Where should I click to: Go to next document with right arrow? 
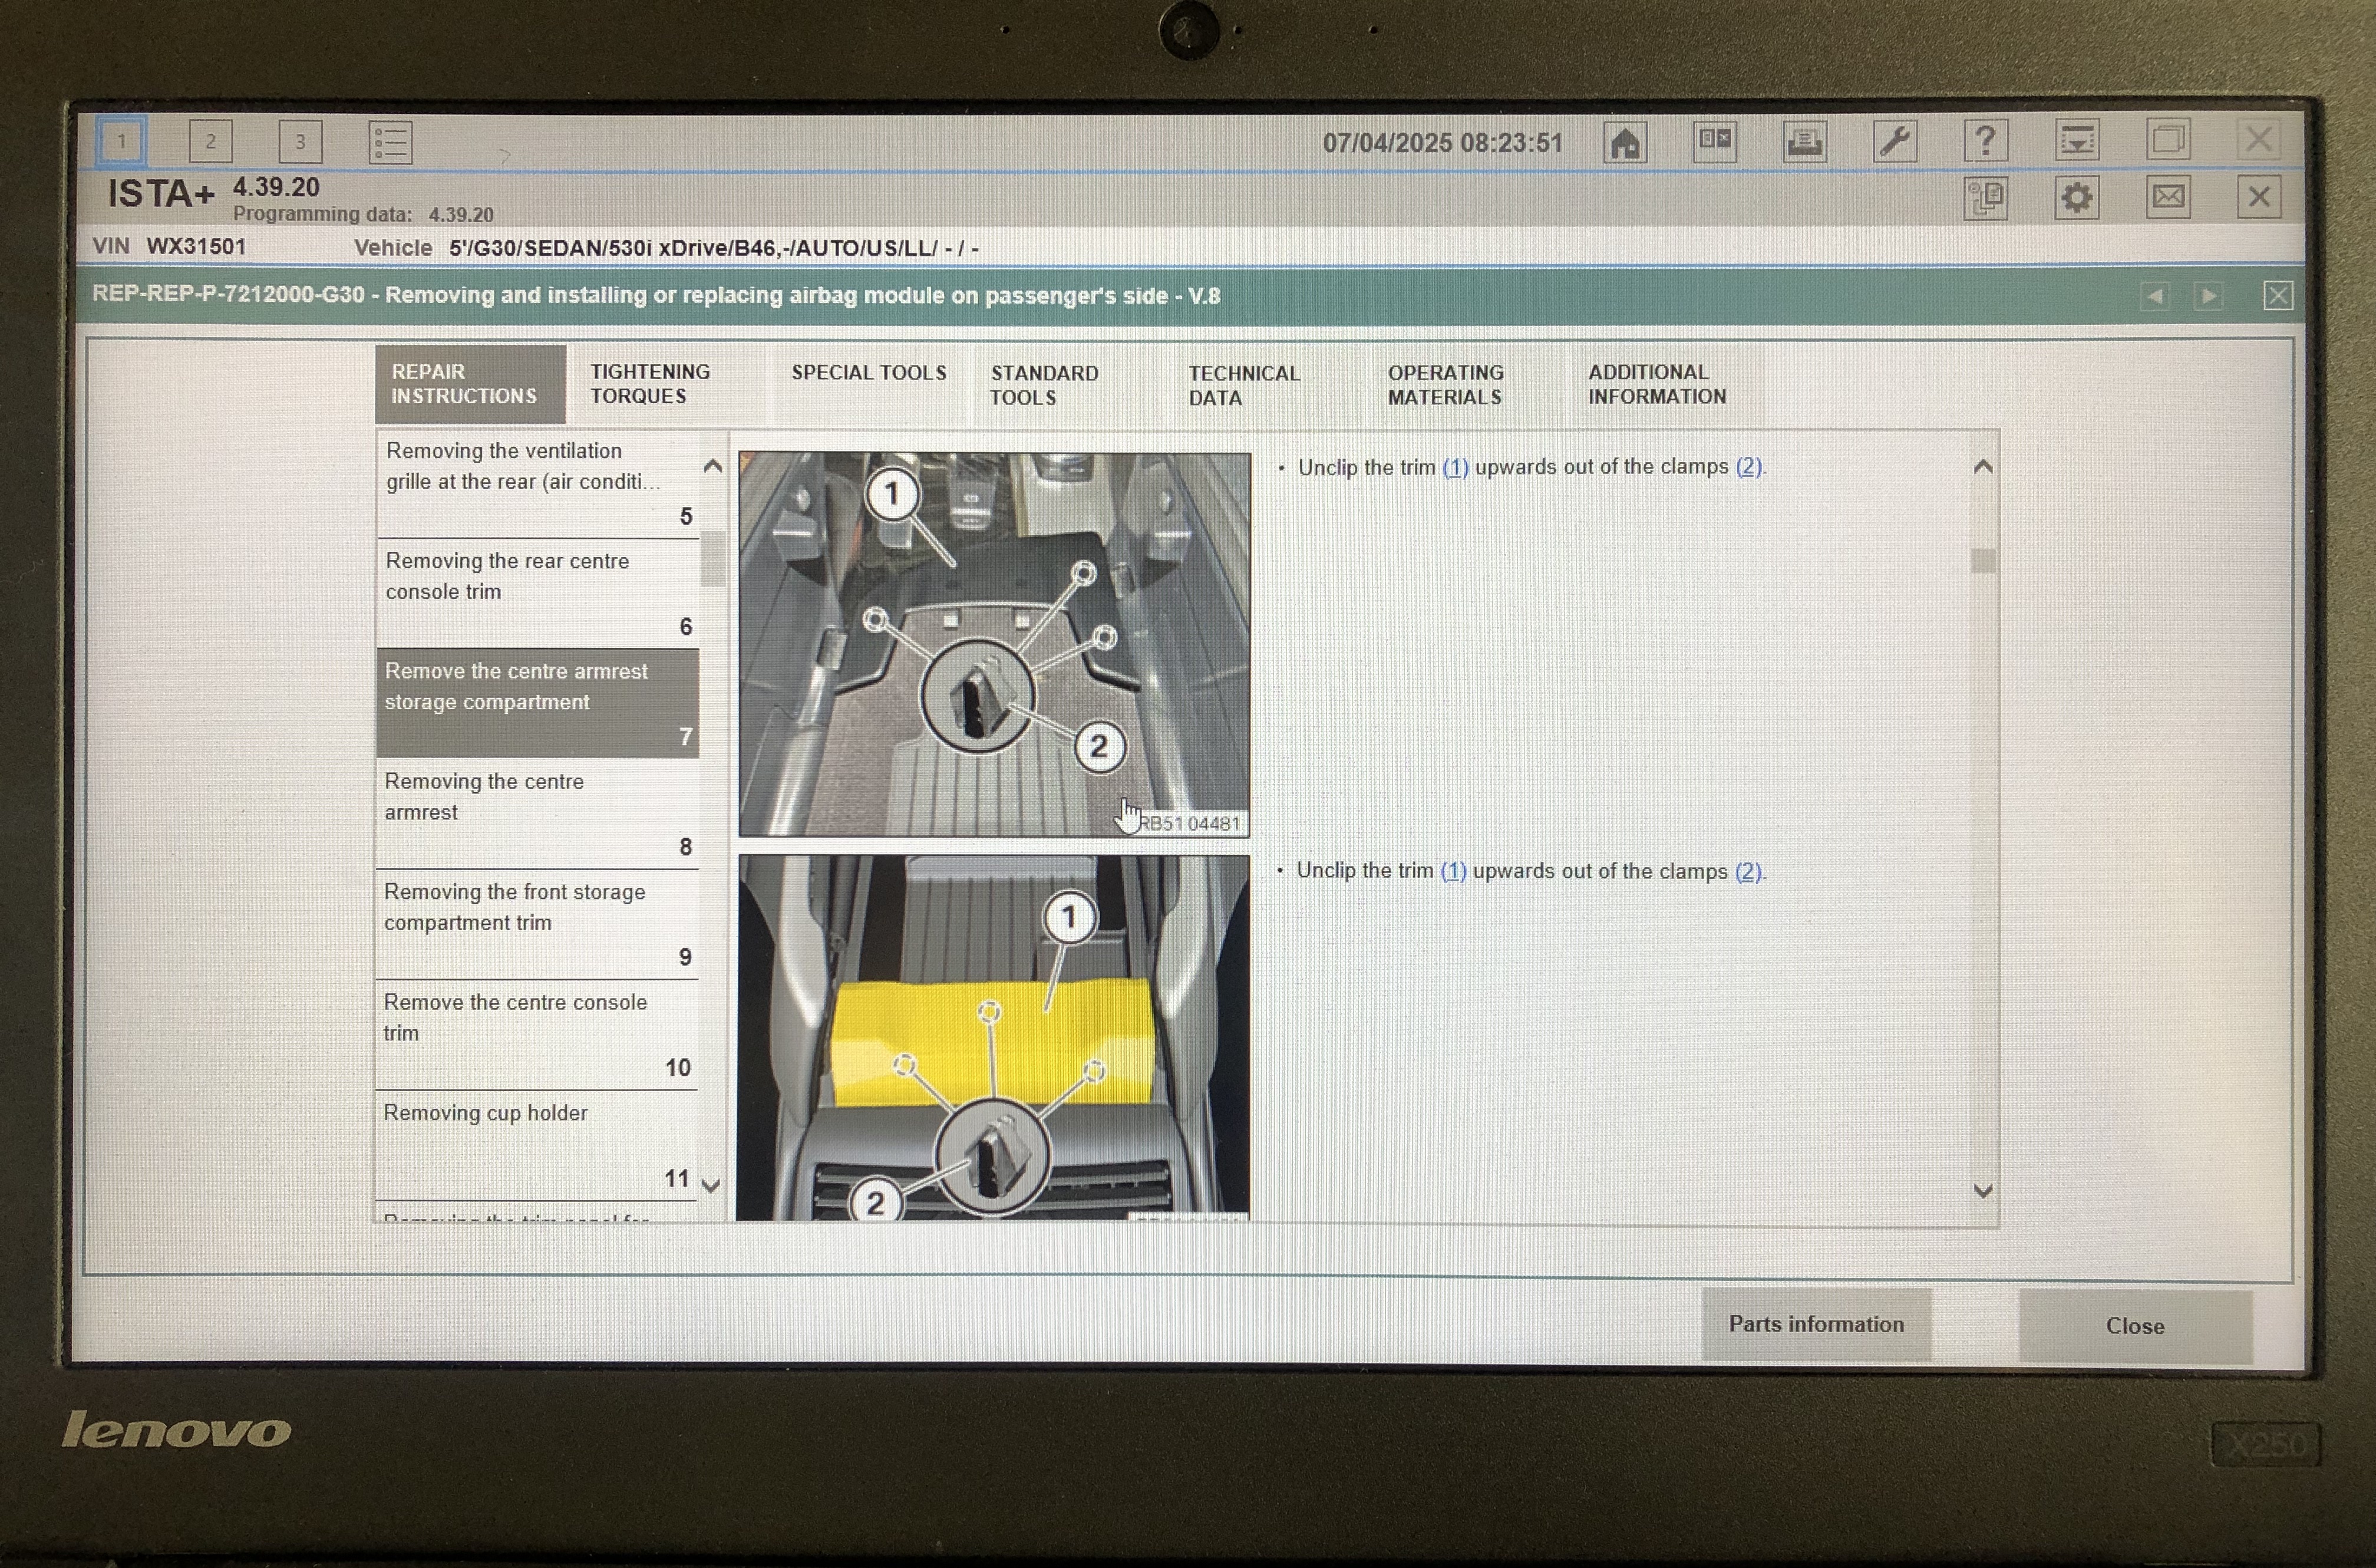click(2209, 296)
